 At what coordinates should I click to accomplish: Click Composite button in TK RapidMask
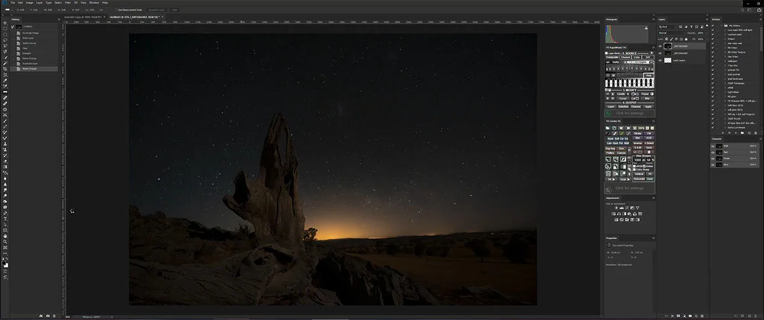(612, 57)
